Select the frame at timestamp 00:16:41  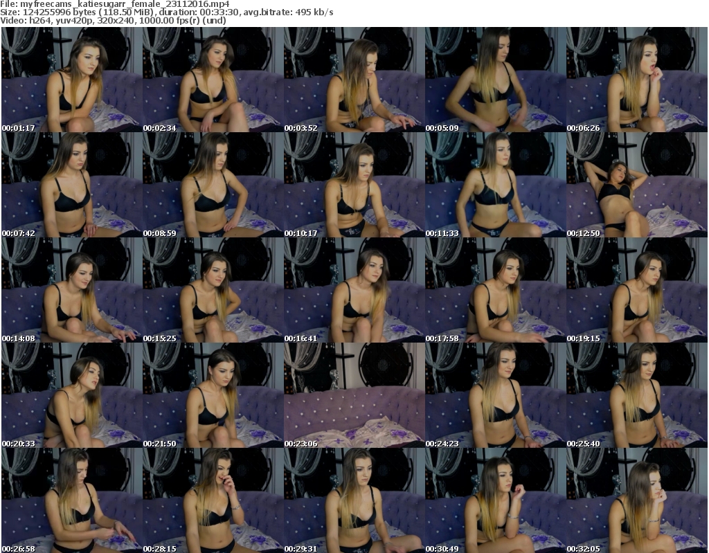click(354, 290)
